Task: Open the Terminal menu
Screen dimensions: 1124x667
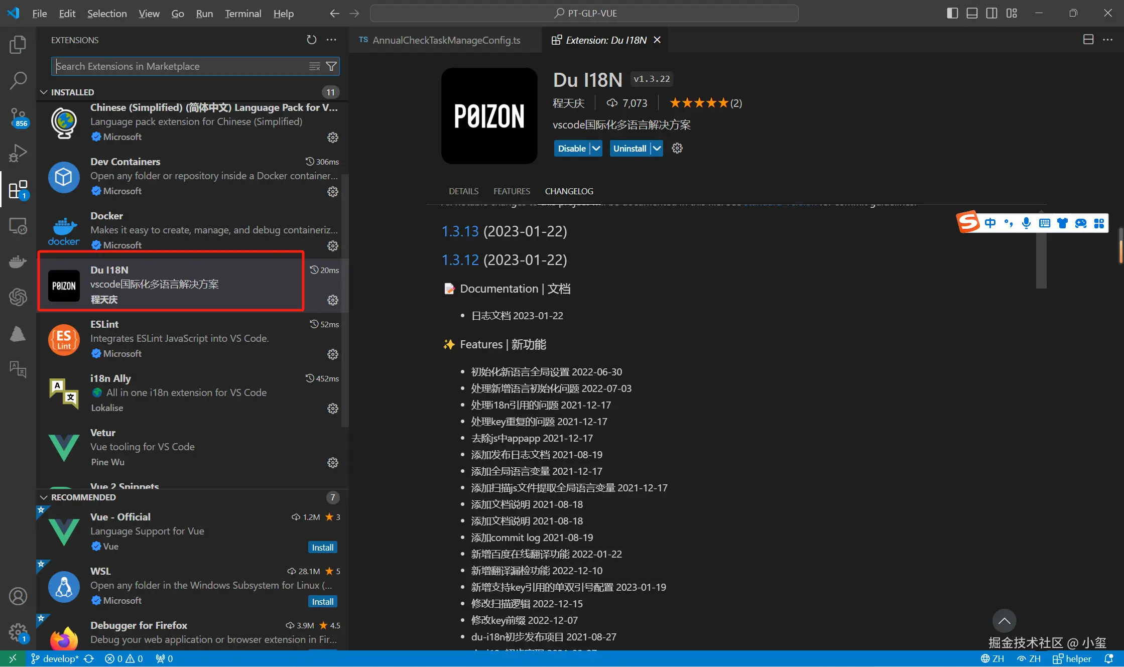Action: (x=243, y=14)
